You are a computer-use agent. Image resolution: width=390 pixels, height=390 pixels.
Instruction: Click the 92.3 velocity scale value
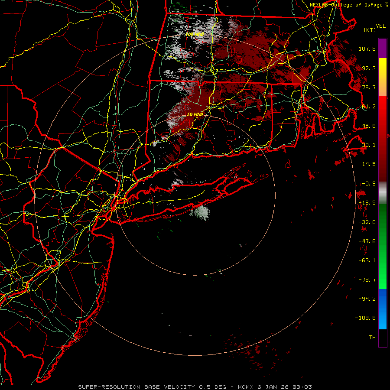pos(369,68)
